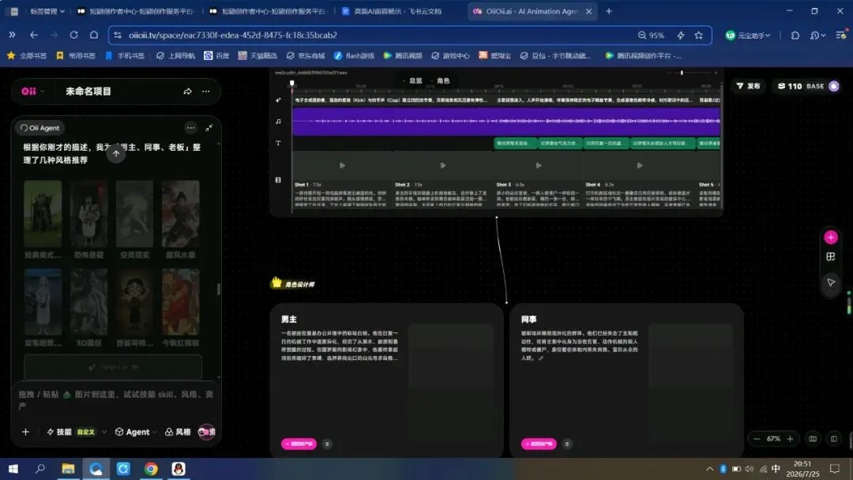
Task: Open the user avatar menu
Action: coord(834,86)
